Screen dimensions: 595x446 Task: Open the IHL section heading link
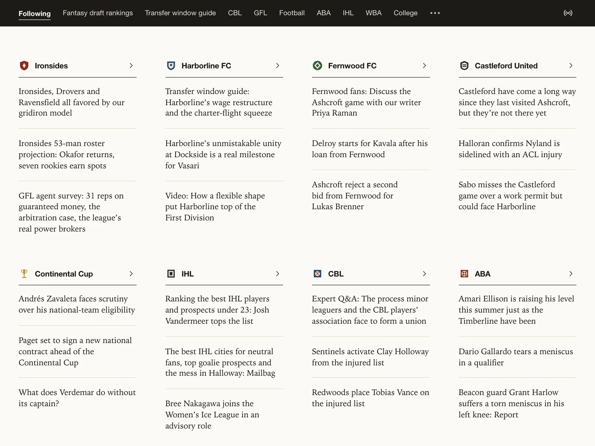[x=187, y=274]
